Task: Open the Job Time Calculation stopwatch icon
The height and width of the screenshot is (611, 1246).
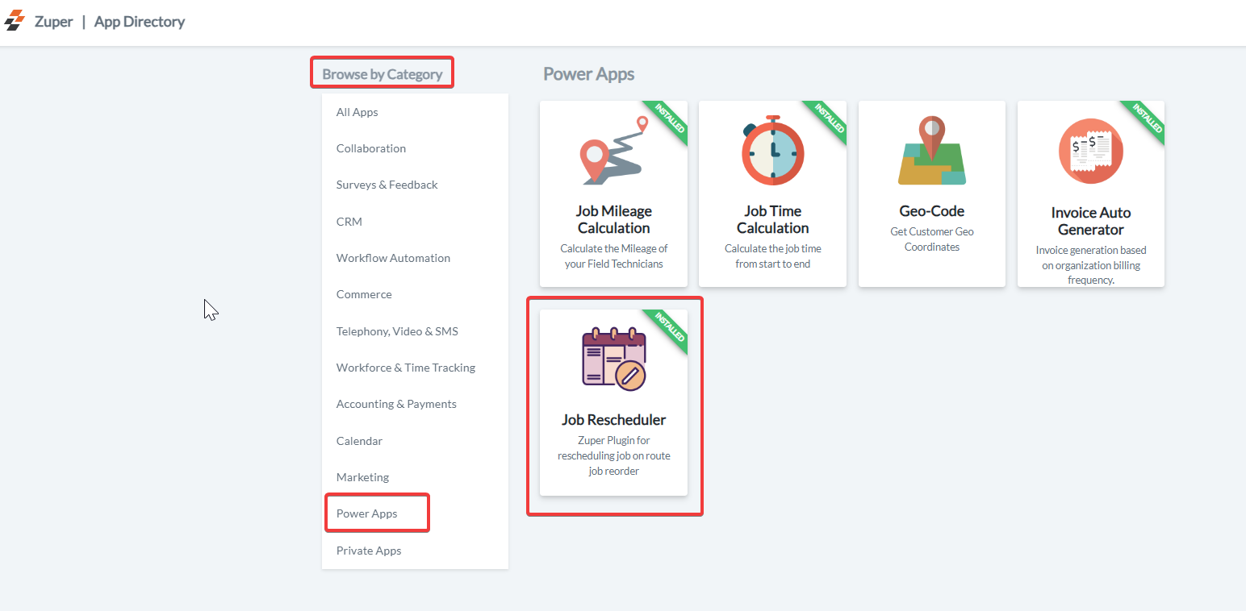Action: point(773,151)
